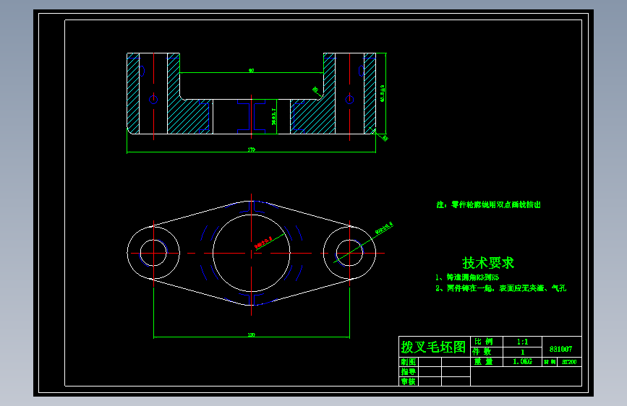Image resolution: width=627 pixels, height=406 pixels.
Task: Select the 170 overall width dimension
Action: (251, 150)
